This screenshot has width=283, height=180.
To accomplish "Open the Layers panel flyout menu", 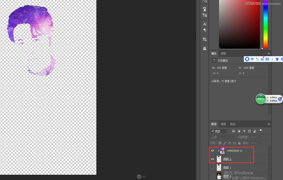I will click(269, 124).
